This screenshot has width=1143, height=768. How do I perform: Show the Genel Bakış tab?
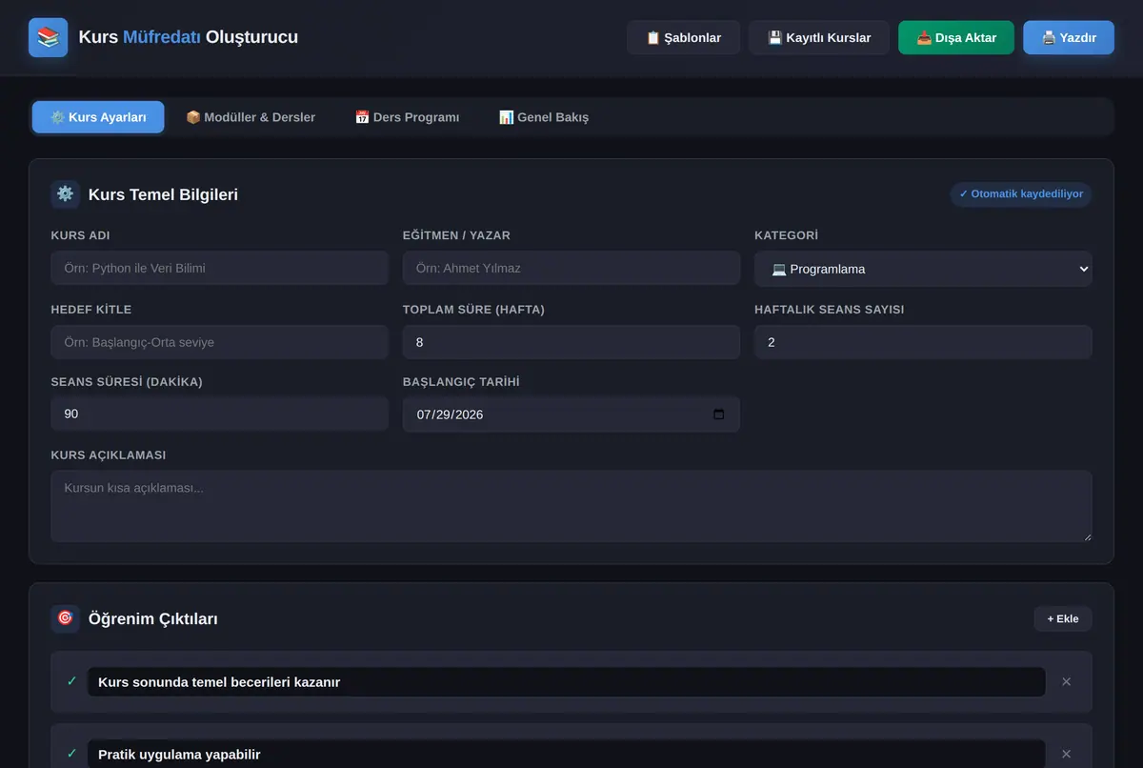pos(544,117)
